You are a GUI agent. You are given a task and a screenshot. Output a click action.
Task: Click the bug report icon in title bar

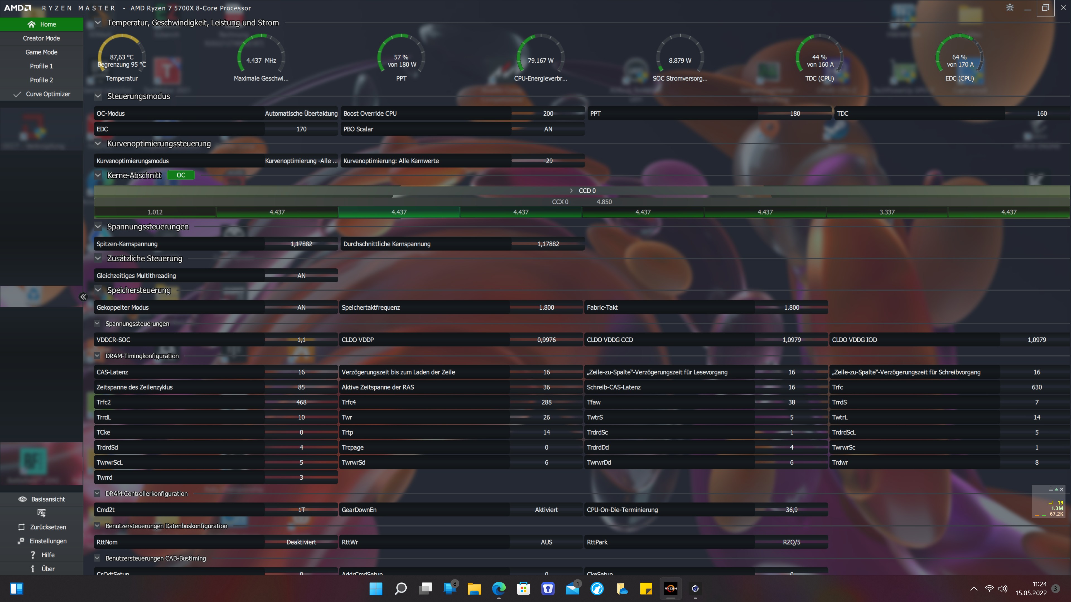pos(1010,8)
